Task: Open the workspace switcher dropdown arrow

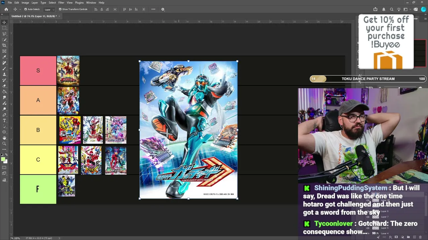Action: click(x=411, y=9)
